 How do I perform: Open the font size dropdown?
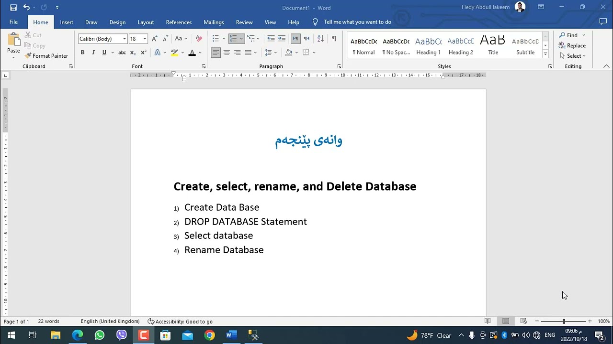tap(145, 39)
